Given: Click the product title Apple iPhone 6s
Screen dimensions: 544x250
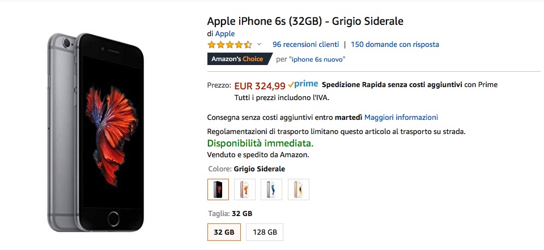Looking at the screenshot, I should coord(305,21).
